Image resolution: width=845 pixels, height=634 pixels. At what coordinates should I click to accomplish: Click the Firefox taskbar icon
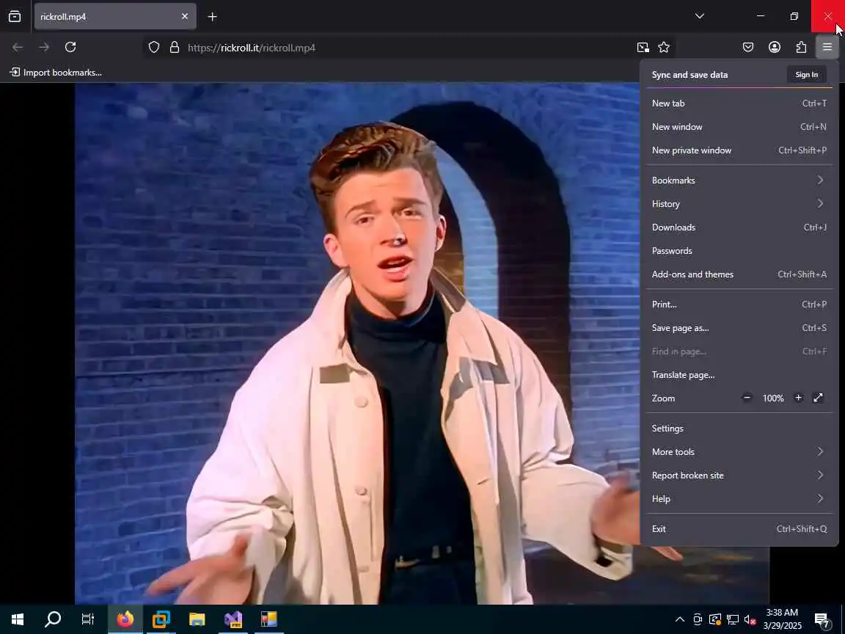point(125,619)
